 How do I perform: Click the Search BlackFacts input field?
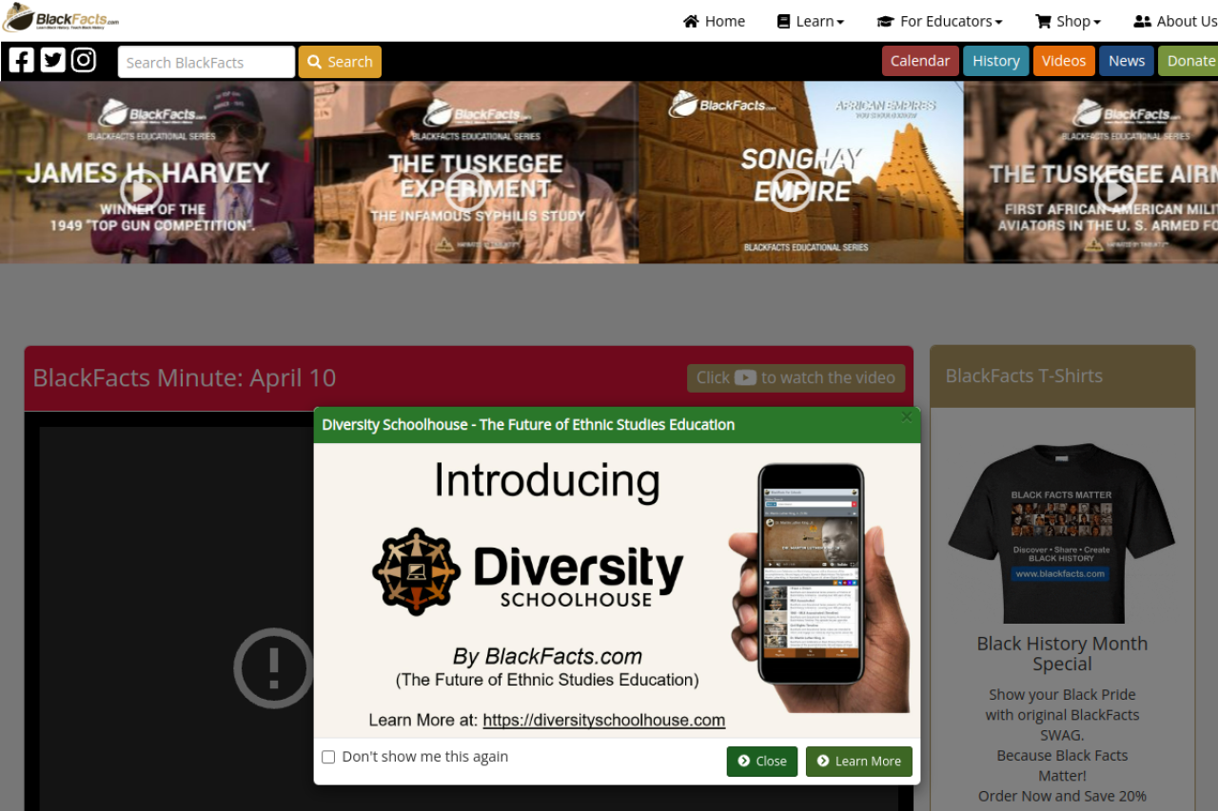tap(206, 62)
